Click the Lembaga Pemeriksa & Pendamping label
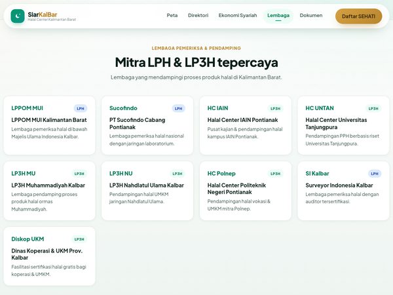This screenshot has height=295, width=393. click(x=196, y=48)
